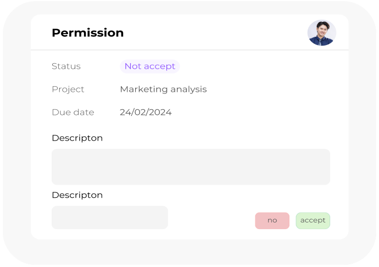Click the Status field label
Image resolution: width=379 pixels, height=267 pixels.
point(66,66)
